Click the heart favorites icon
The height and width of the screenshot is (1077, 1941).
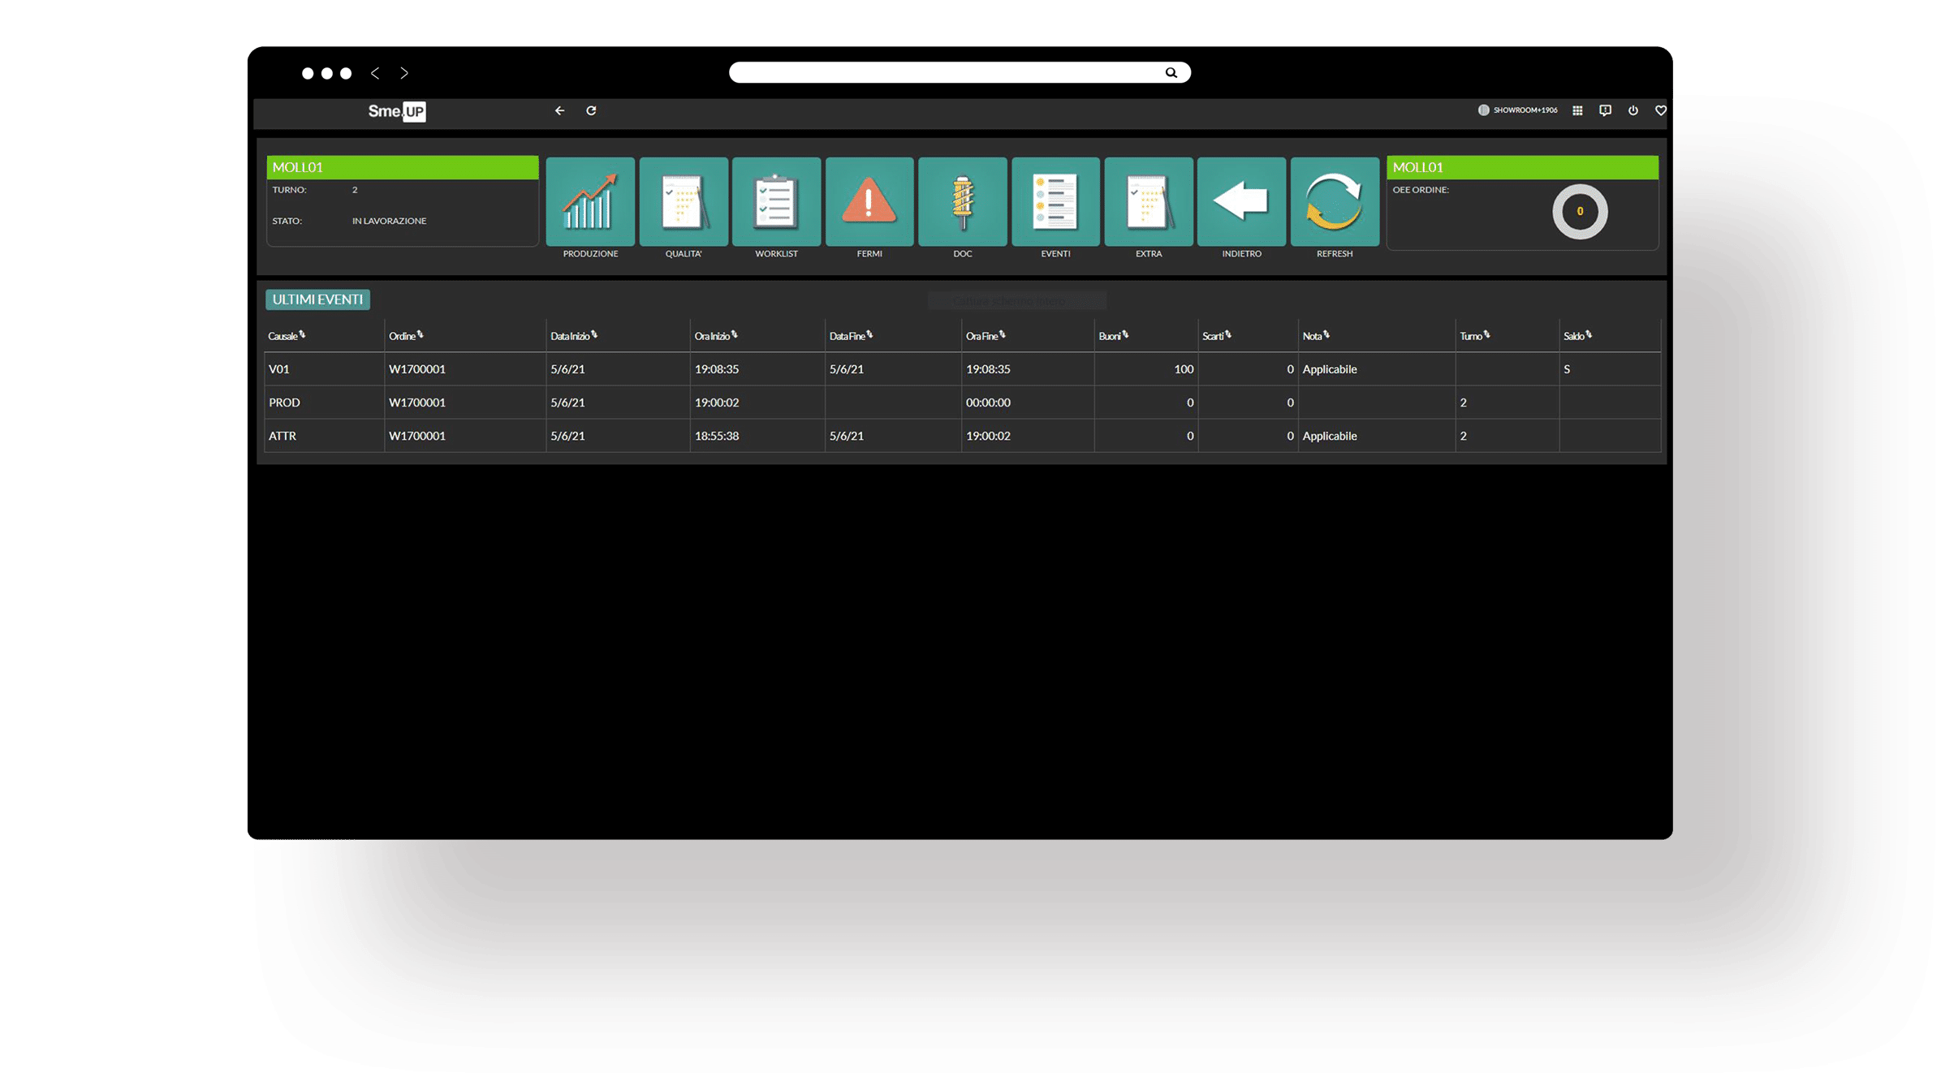[1661, 110]
